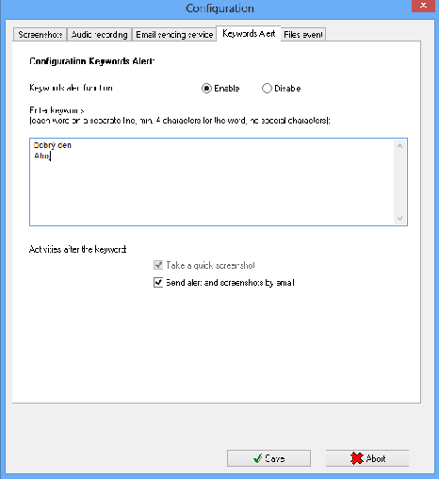Click the scroll down arrow in keywords box

click(x=399, y=218)
